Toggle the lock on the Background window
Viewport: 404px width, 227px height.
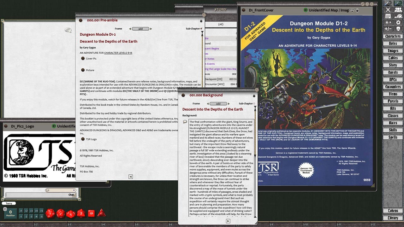pyautogui.click(x=254, y=96)
